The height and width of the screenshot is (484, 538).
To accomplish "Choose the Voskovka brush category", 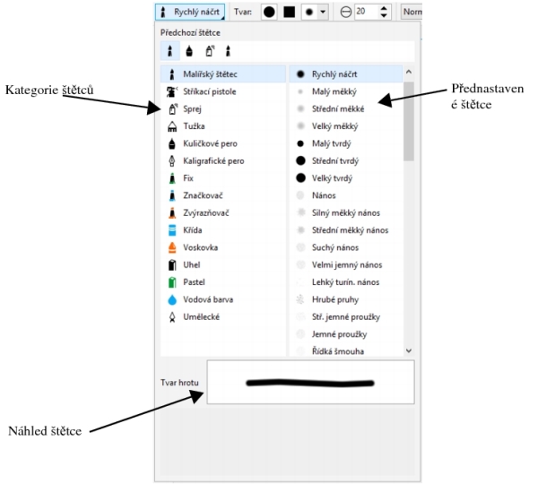I will tap(200, 247).
